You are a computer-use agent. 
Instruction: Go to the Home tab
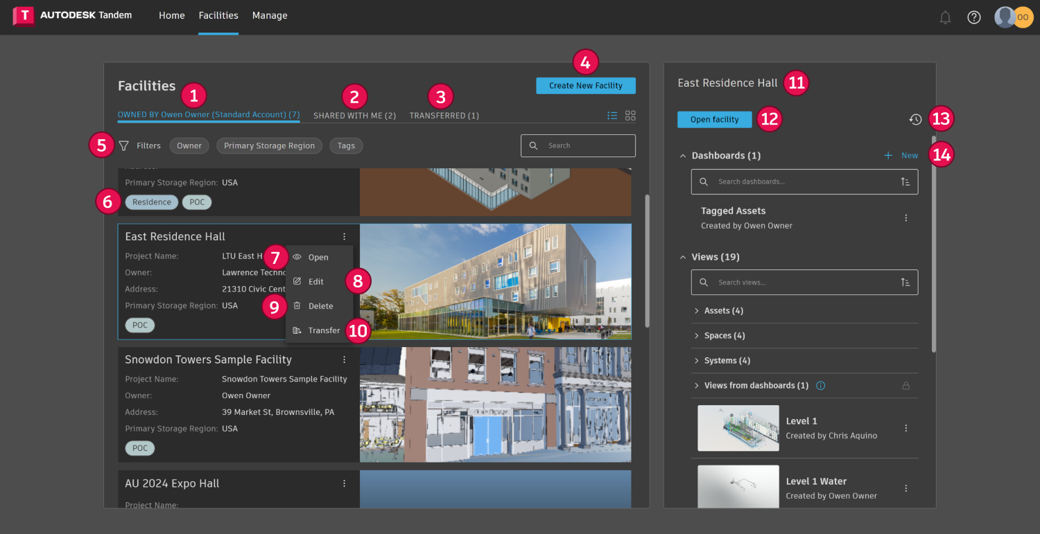point(172,16)
